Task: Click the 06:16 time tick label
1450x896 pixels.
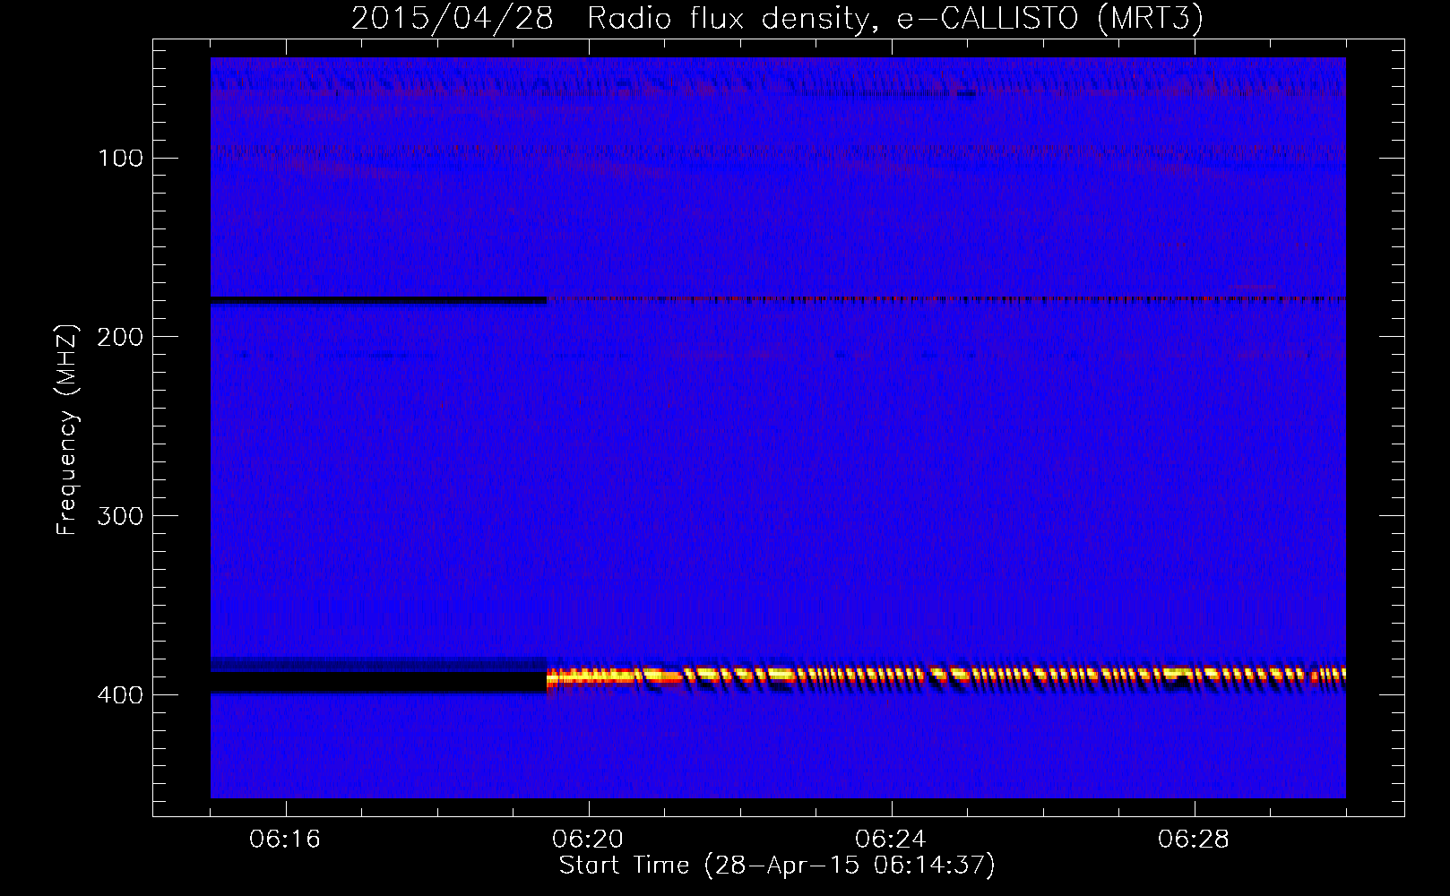Action: pyautogui.click(x=286, y=840)
